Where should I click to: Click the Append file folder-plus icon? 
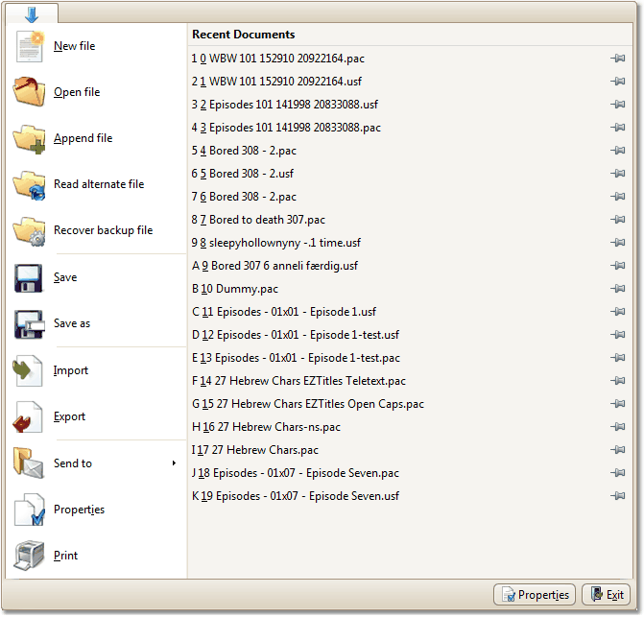click(29, 139)
